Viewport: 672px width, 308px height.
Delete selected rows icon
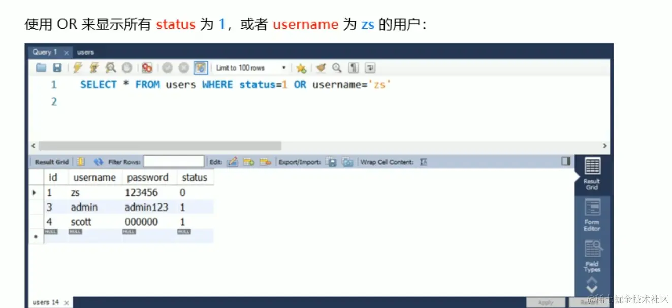[265, 162]
